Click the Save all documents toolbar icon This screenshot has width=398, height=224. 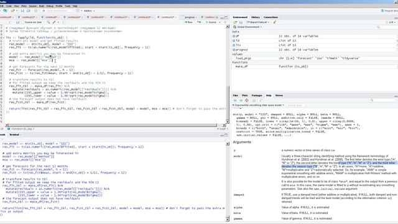(x=29, y=11)
